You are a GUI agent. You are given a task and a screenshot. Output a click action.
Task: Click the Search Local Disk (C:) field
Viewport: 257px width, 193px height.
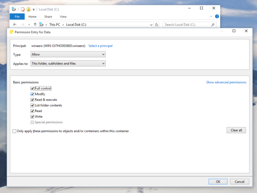point(189,24)
